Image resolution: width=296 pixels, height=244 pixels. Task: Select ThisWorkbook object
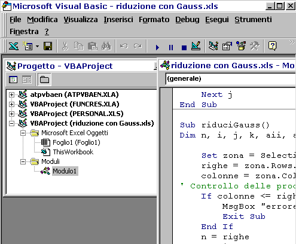pos(73,152)
